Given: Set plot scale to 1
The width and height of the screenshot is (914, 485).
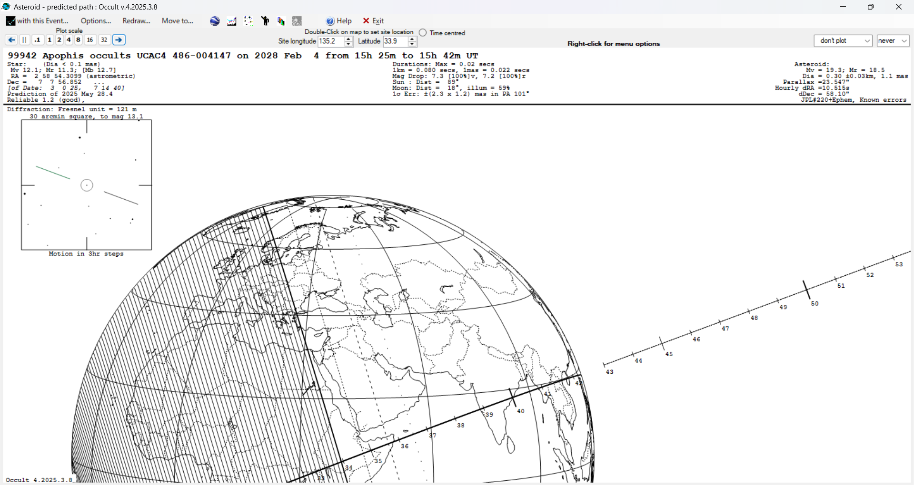Looking at the screenshot, I should click(x=50, y=40).
